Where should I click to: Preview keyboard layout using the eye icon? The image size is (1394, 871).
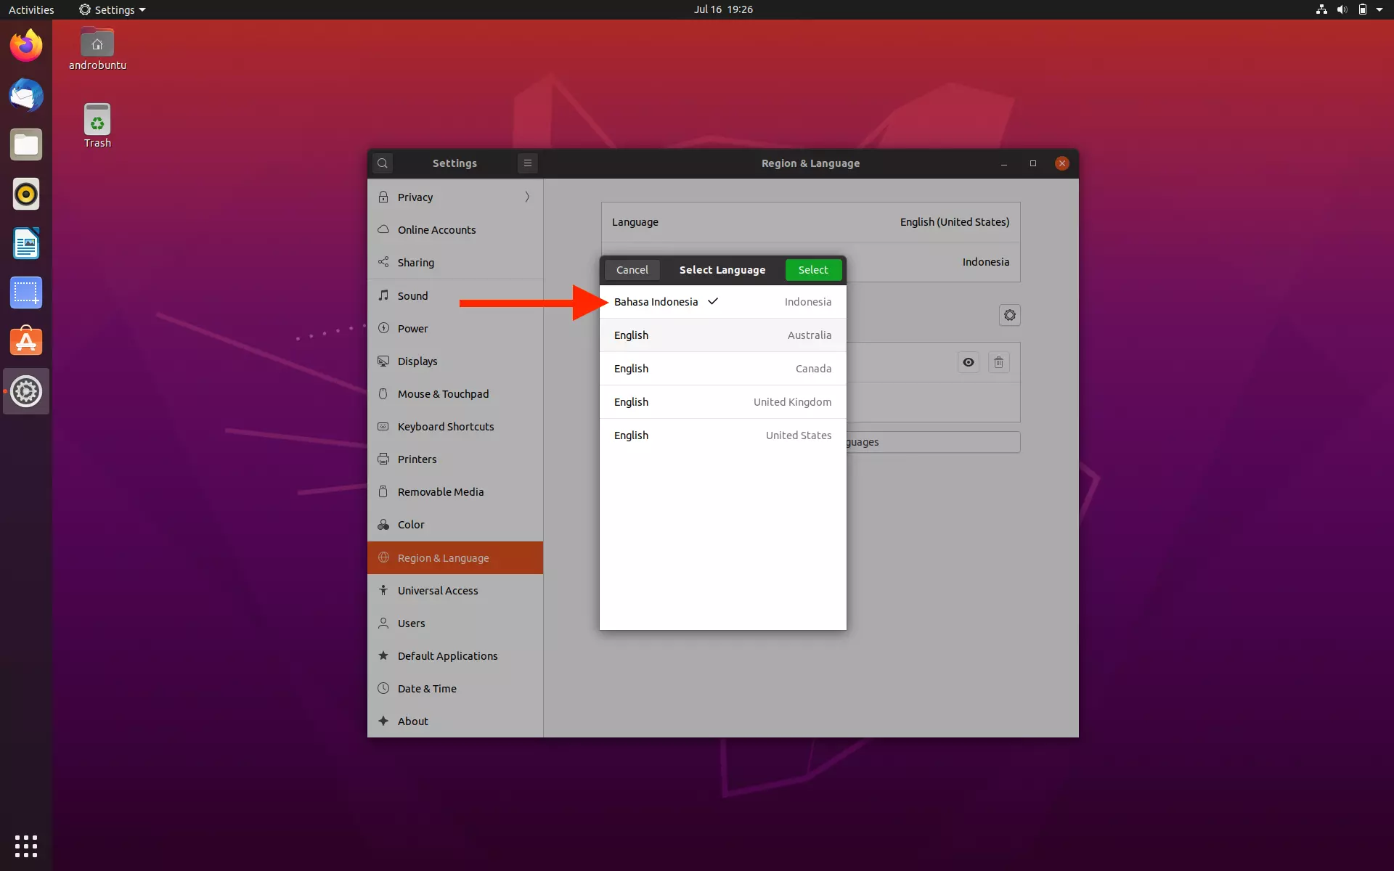(969, 362)
